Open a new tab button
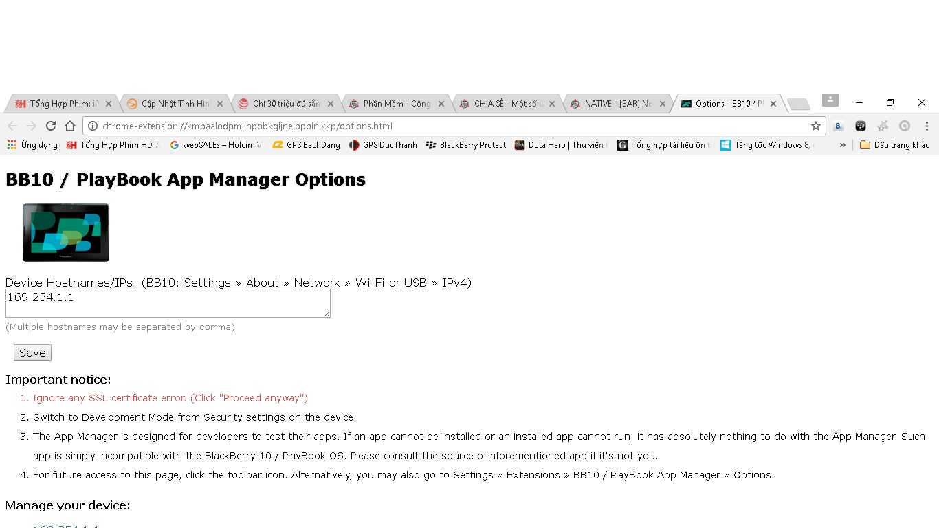Image resolution: width=939 pixels, height=528 pixels. tap(798, 104)
